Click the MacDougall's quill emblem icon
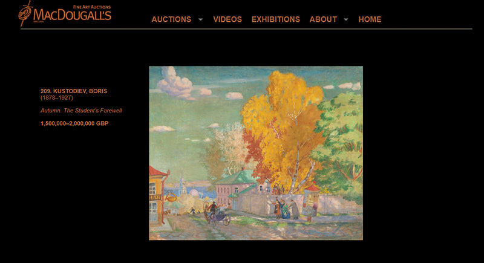Screen dimensions: 484x263 tap(25, 13)
